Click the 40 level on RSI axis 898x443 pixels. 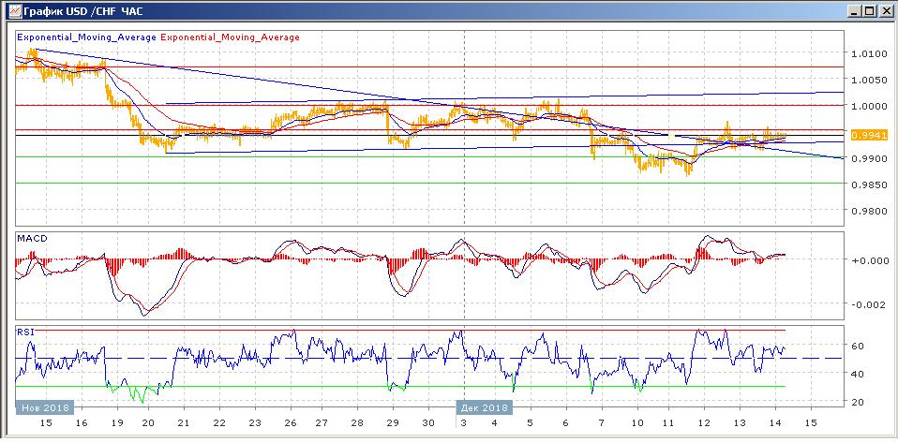tap(858, 373)
